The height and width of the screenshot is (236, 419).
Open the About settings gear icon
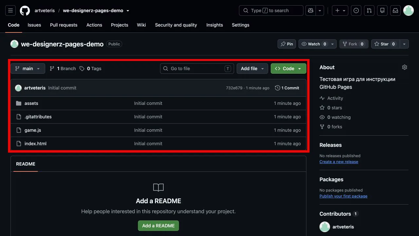click(x=405, y=67)
